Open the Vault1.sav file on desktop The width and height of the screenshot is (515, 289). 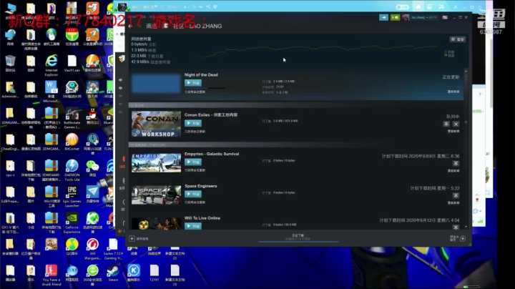tap(72, 64)
